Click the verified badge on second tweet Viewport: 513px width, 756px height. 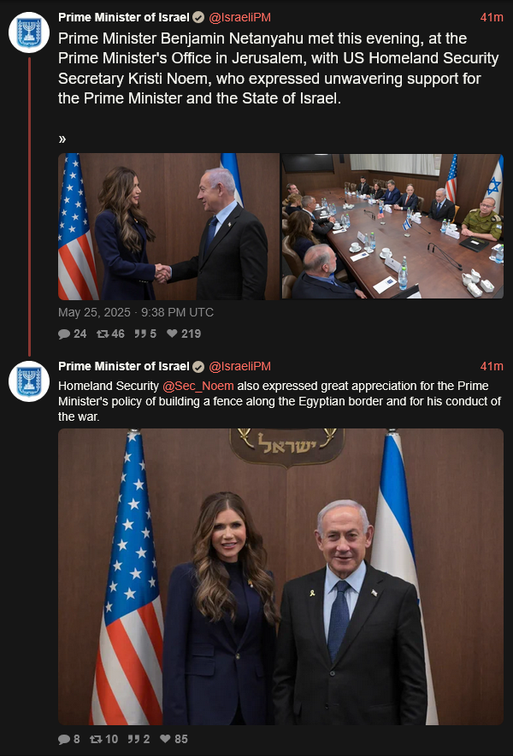coord(198,367)
